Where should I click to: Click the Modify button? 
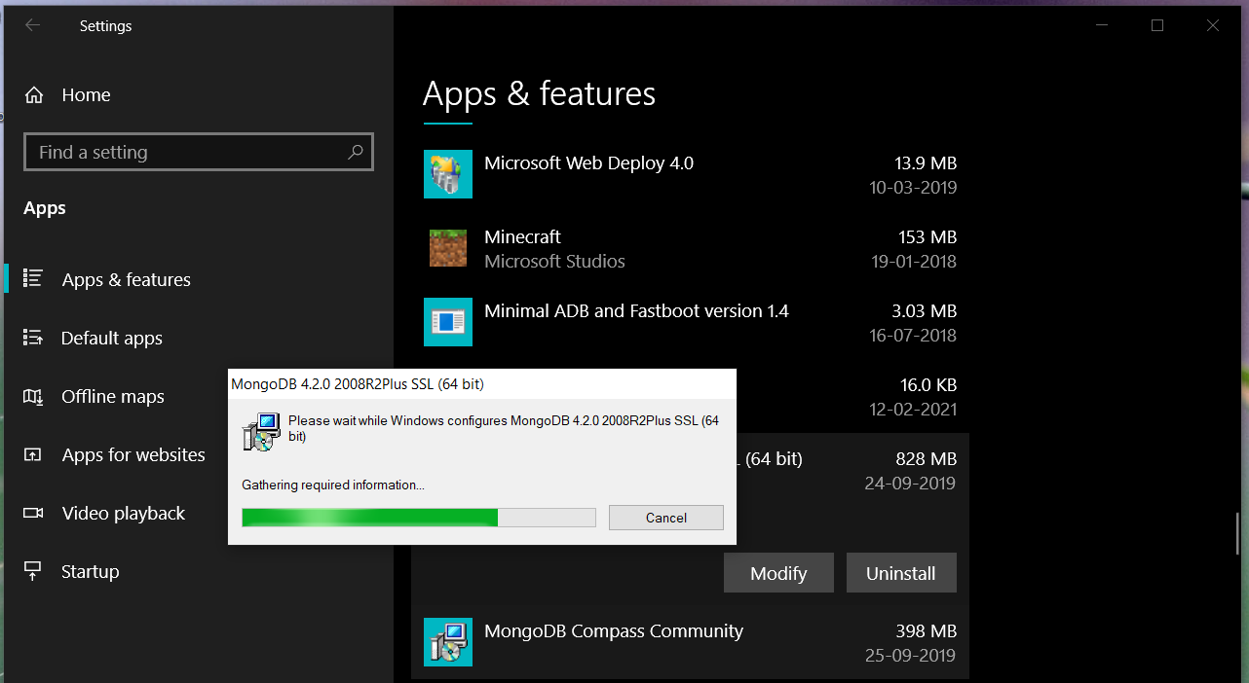coord(778,573)
